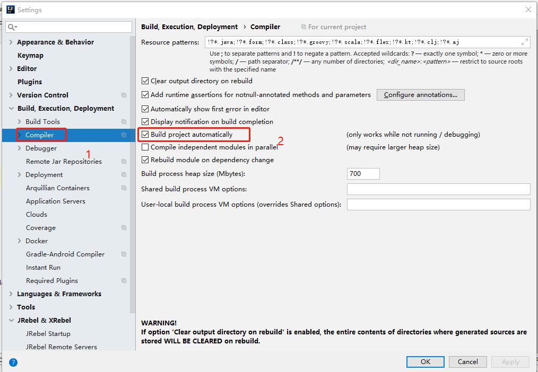
Task: Click Configure annotations... button
Action: pos(421,95)
